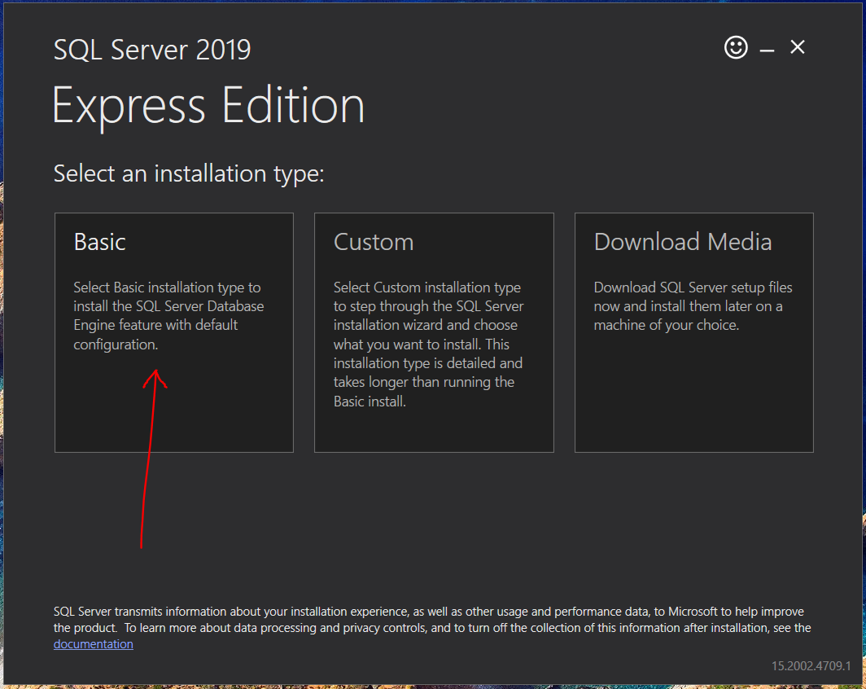Choose the Basic installation type
This screenshot has height=689, width=866.
(x=174, y=332)
